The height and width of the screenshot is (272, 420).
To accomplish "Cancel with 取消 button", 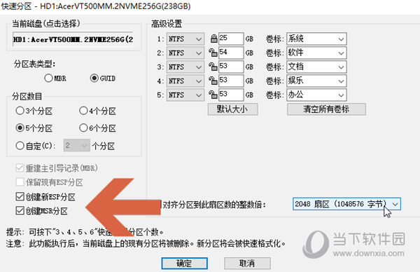I will (x=247, y=263).
